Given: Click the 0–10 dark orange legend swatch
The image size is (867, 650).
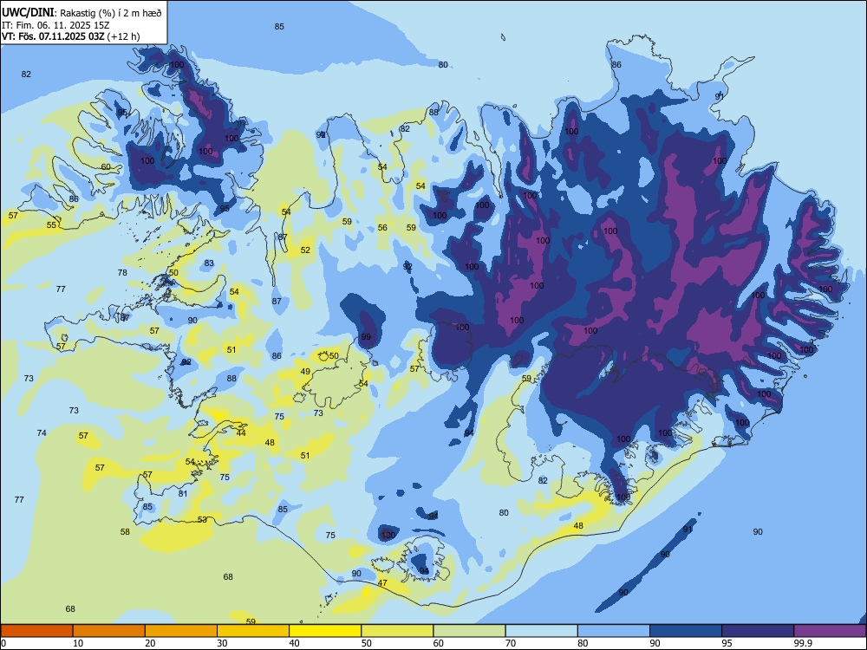Looking at the screenshot, I should [x=36, y=631].
